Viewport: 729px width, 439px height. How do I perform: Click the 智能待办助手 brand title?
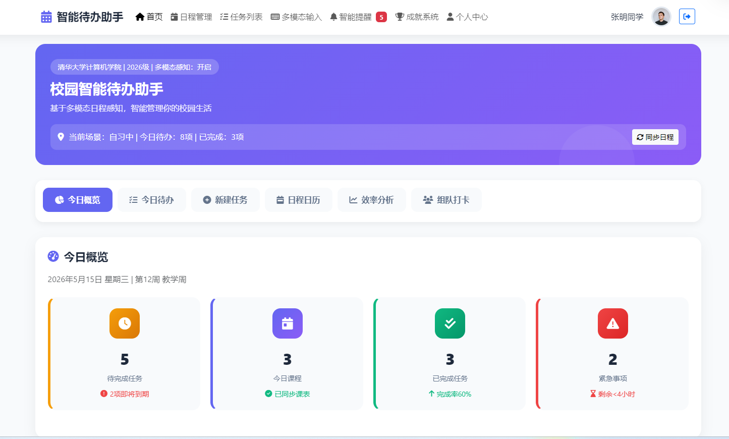pyautogui.click(x=90, y=17)
